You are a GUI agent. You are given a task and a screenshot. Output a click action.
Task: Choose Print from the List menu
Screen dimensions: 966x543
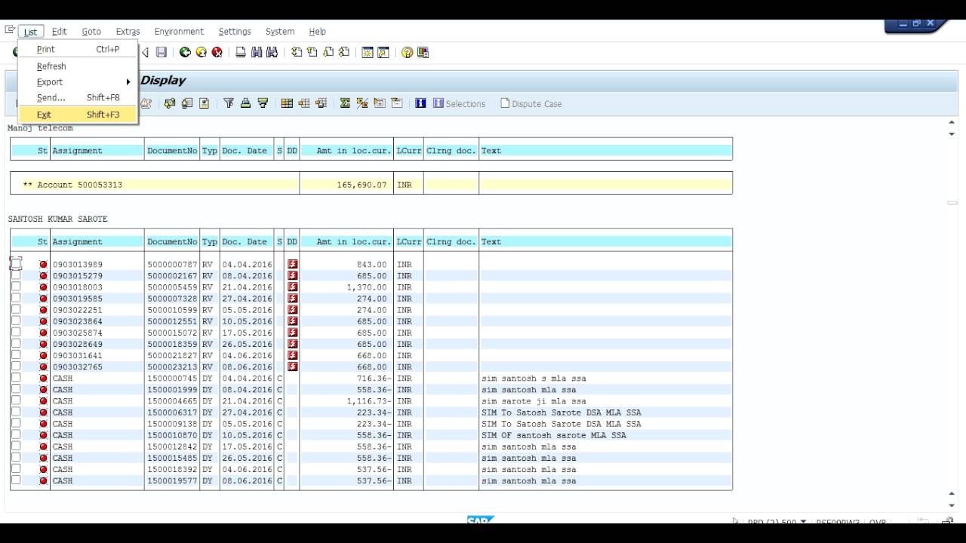[78, 49]
